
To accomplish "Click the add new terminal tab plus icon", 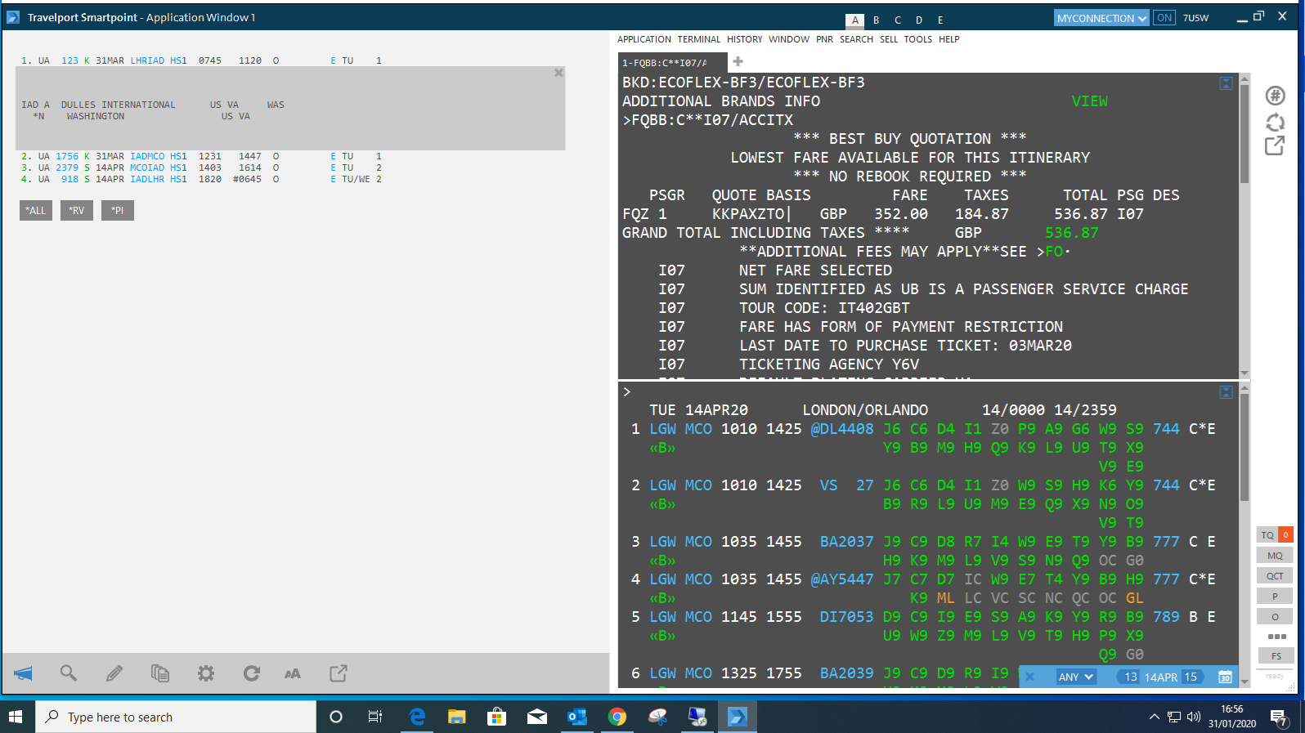I will coord(738,61).
